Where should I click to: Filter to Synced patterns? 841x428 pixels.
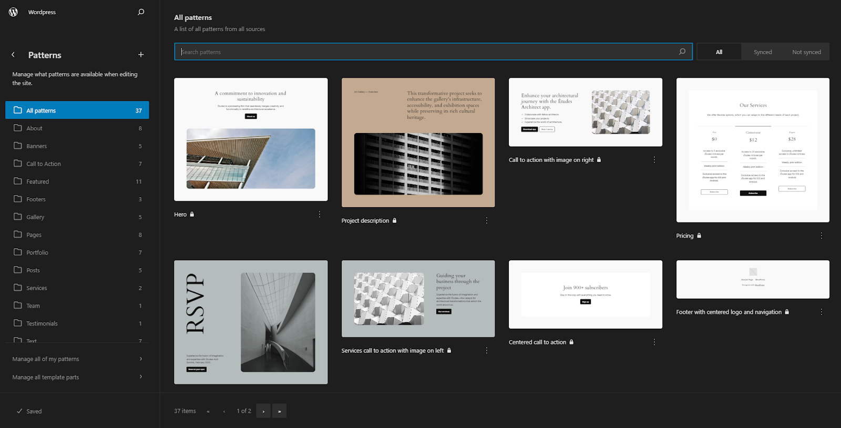tap(763, 52)
